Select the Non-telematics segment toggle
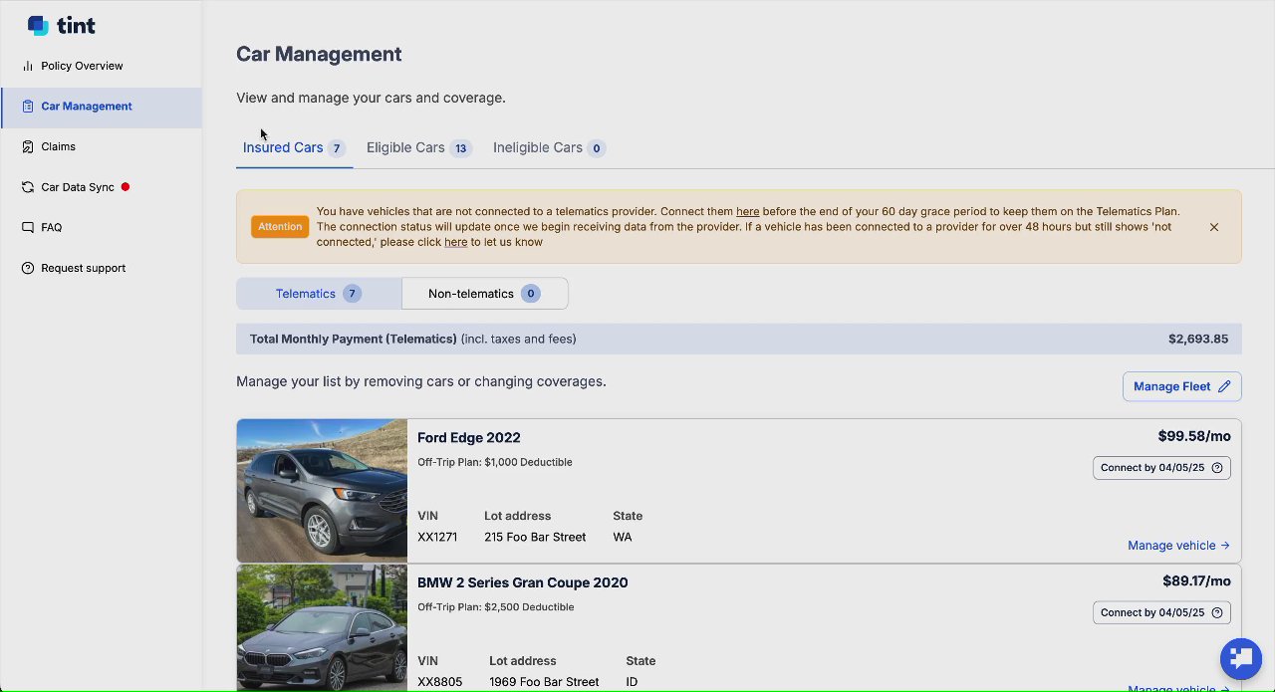The height and width of the screenshot is (692, 1275). pos(485,294)
